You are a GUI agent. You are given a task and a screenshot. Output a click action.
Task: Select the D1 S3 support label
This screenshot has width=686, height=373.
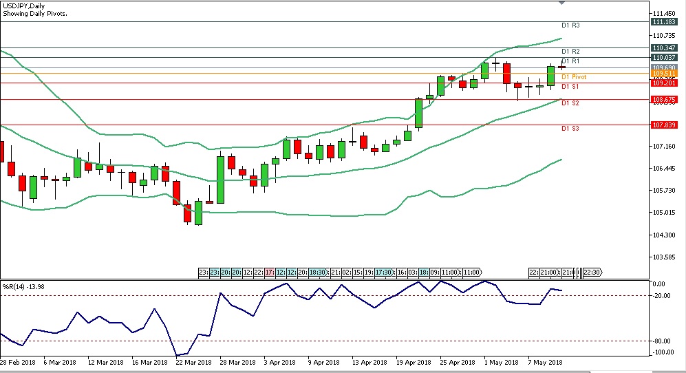[x=570, y=129]
